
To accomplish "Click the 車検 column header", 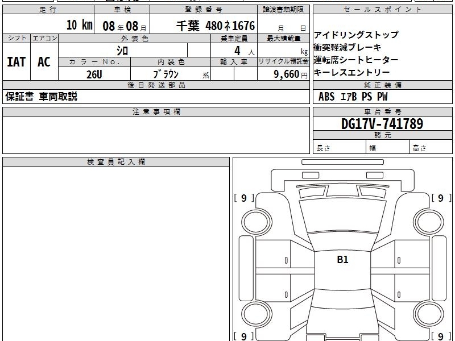I will coord(122,10).
